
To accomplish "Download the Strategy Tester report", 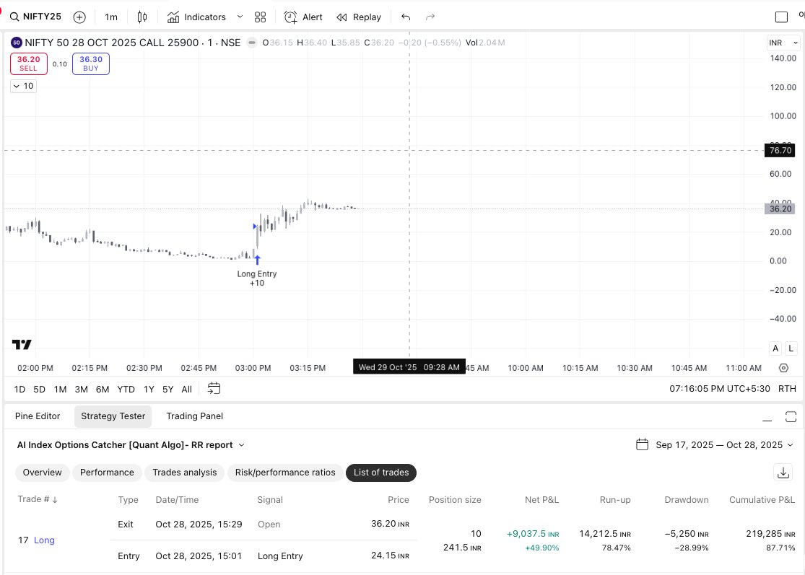I will [x=783, y=473].
